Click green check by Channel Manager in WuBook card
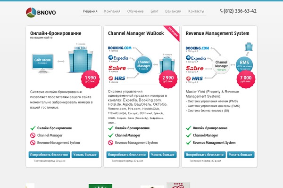The width and height of the screenshot is (283, 188). [111, 135]
